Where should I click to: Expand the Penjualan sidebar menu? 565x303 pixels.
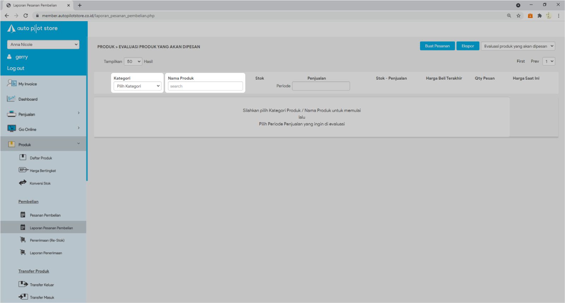pos(43,114)
